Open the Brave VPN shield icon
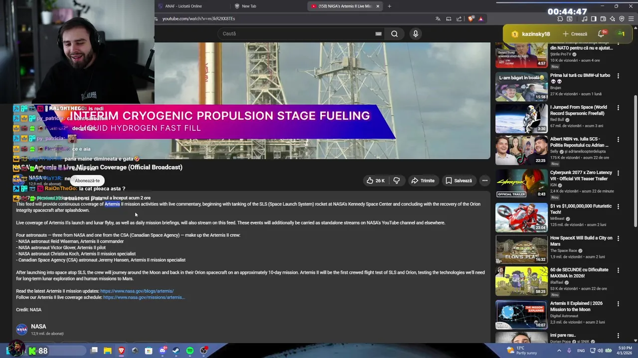Image resolution: width=638 pixels, height=358 pixels. [x=622, y=19]
